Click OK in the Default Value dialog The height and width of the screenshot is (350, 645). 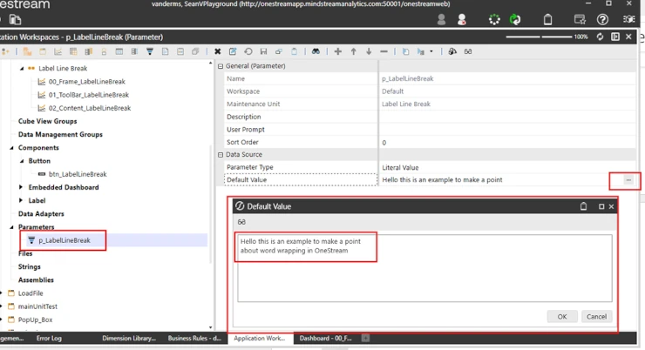coord(562,317)
